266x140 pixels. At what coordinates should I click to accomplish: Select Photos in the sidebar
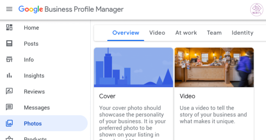(44, 123)
